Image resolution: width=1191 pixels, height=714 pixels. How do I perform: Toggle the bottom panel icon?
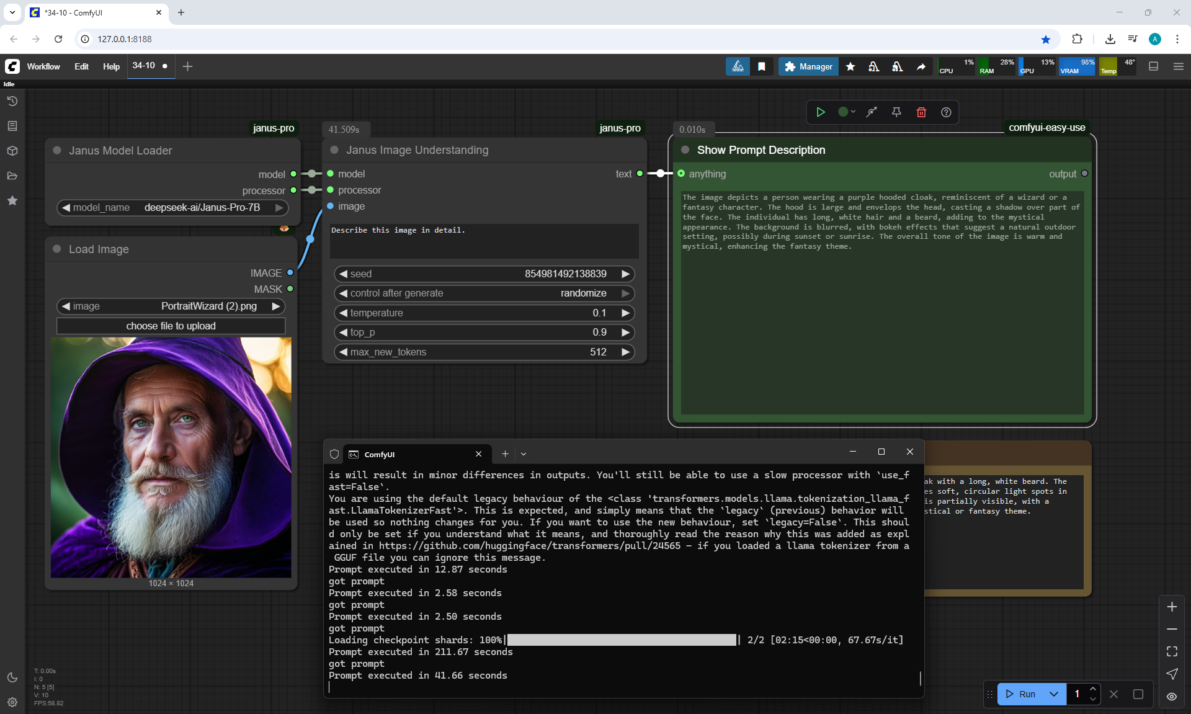[1154, 66]
